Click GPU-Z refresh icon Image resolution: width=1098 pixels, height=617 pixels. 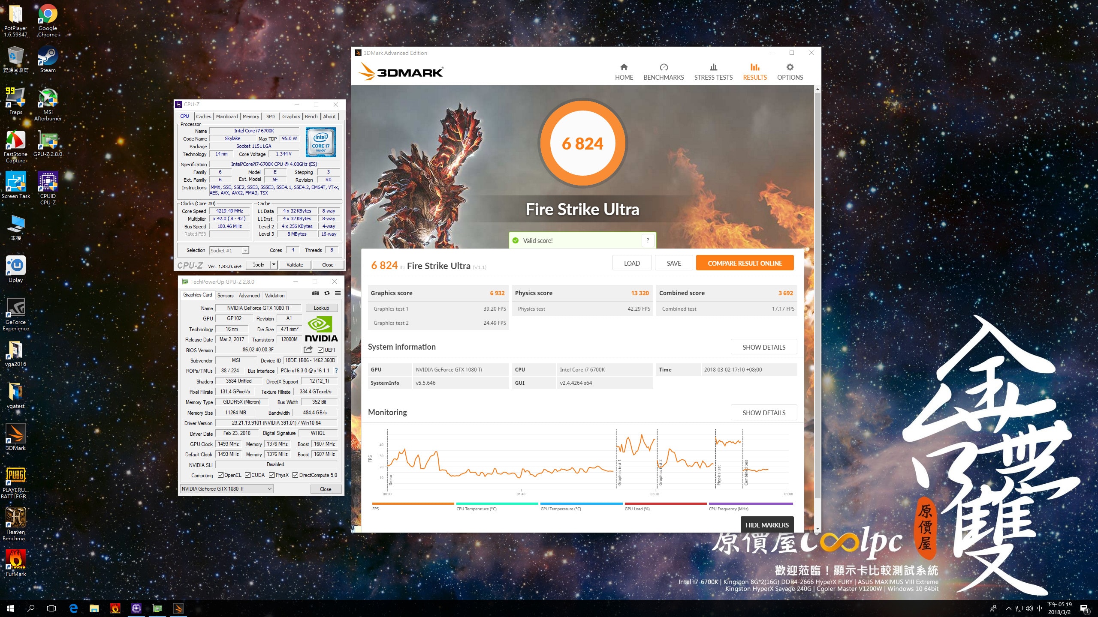coord(327,293)
